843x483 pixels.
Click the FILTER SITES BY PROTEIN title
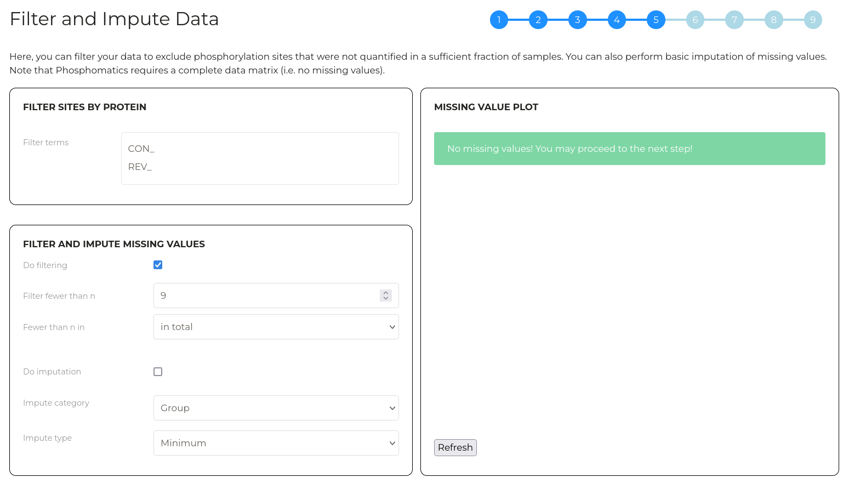click(84, 107)
